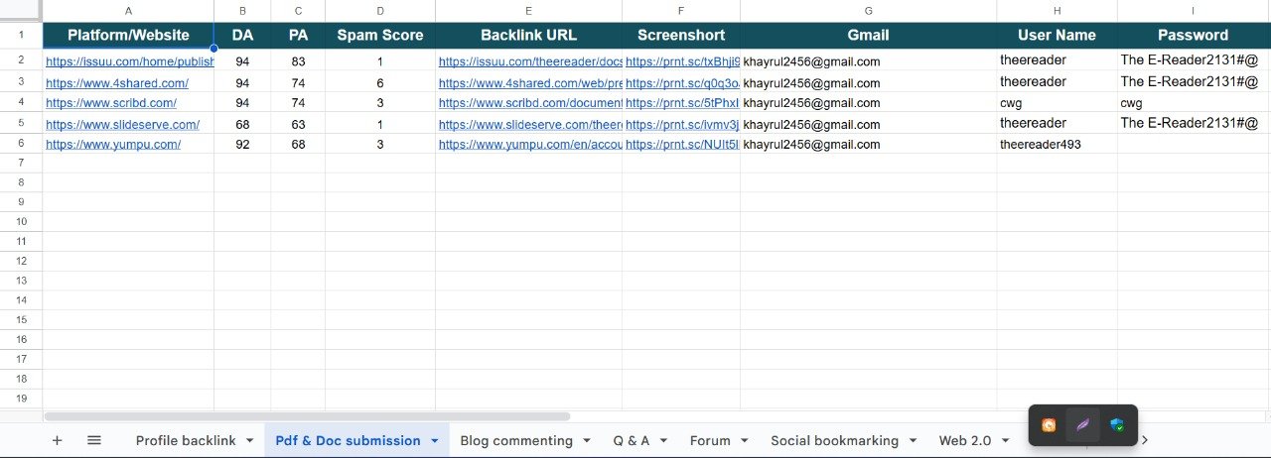1271x458 pixels.
Task: Select the Password header cell
Action: pyautogui.click(x=1194, y=35)
